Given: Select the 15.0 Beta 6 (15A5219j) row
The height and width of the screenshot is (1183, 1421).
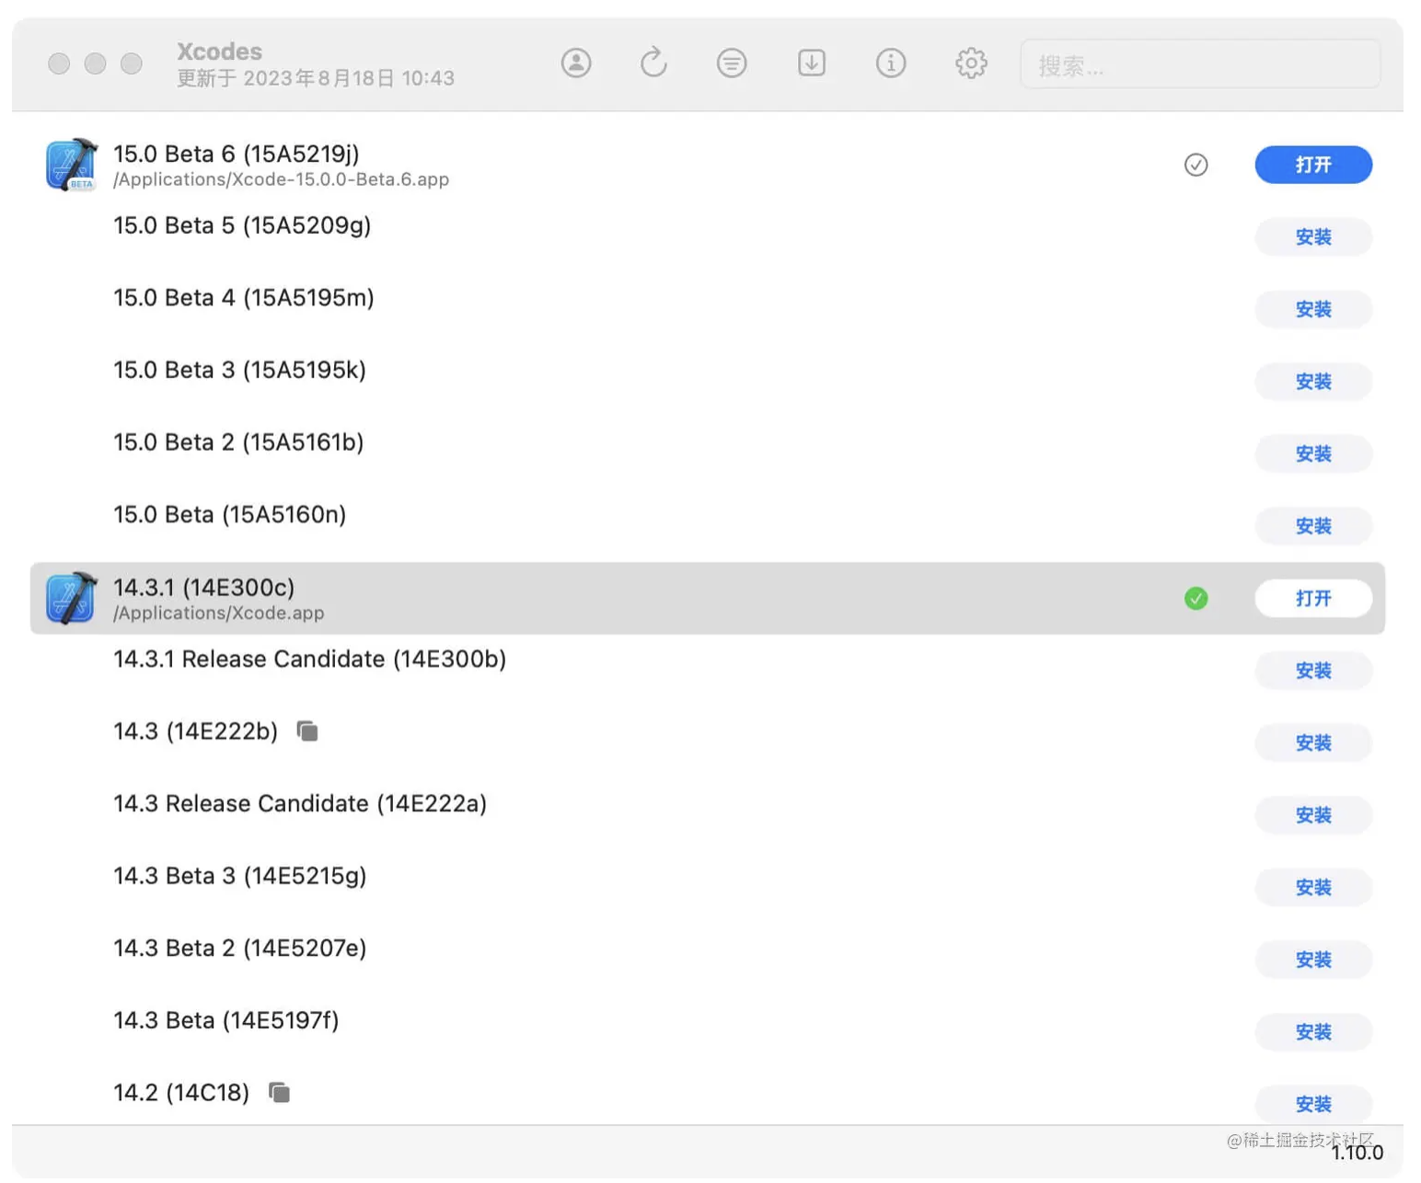Looking at the screenshot, I should coord(707,165).
